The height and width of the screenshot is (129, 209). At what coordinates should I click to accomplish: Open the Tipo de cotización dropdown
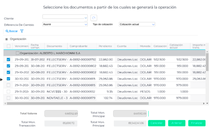coord(153,25)
